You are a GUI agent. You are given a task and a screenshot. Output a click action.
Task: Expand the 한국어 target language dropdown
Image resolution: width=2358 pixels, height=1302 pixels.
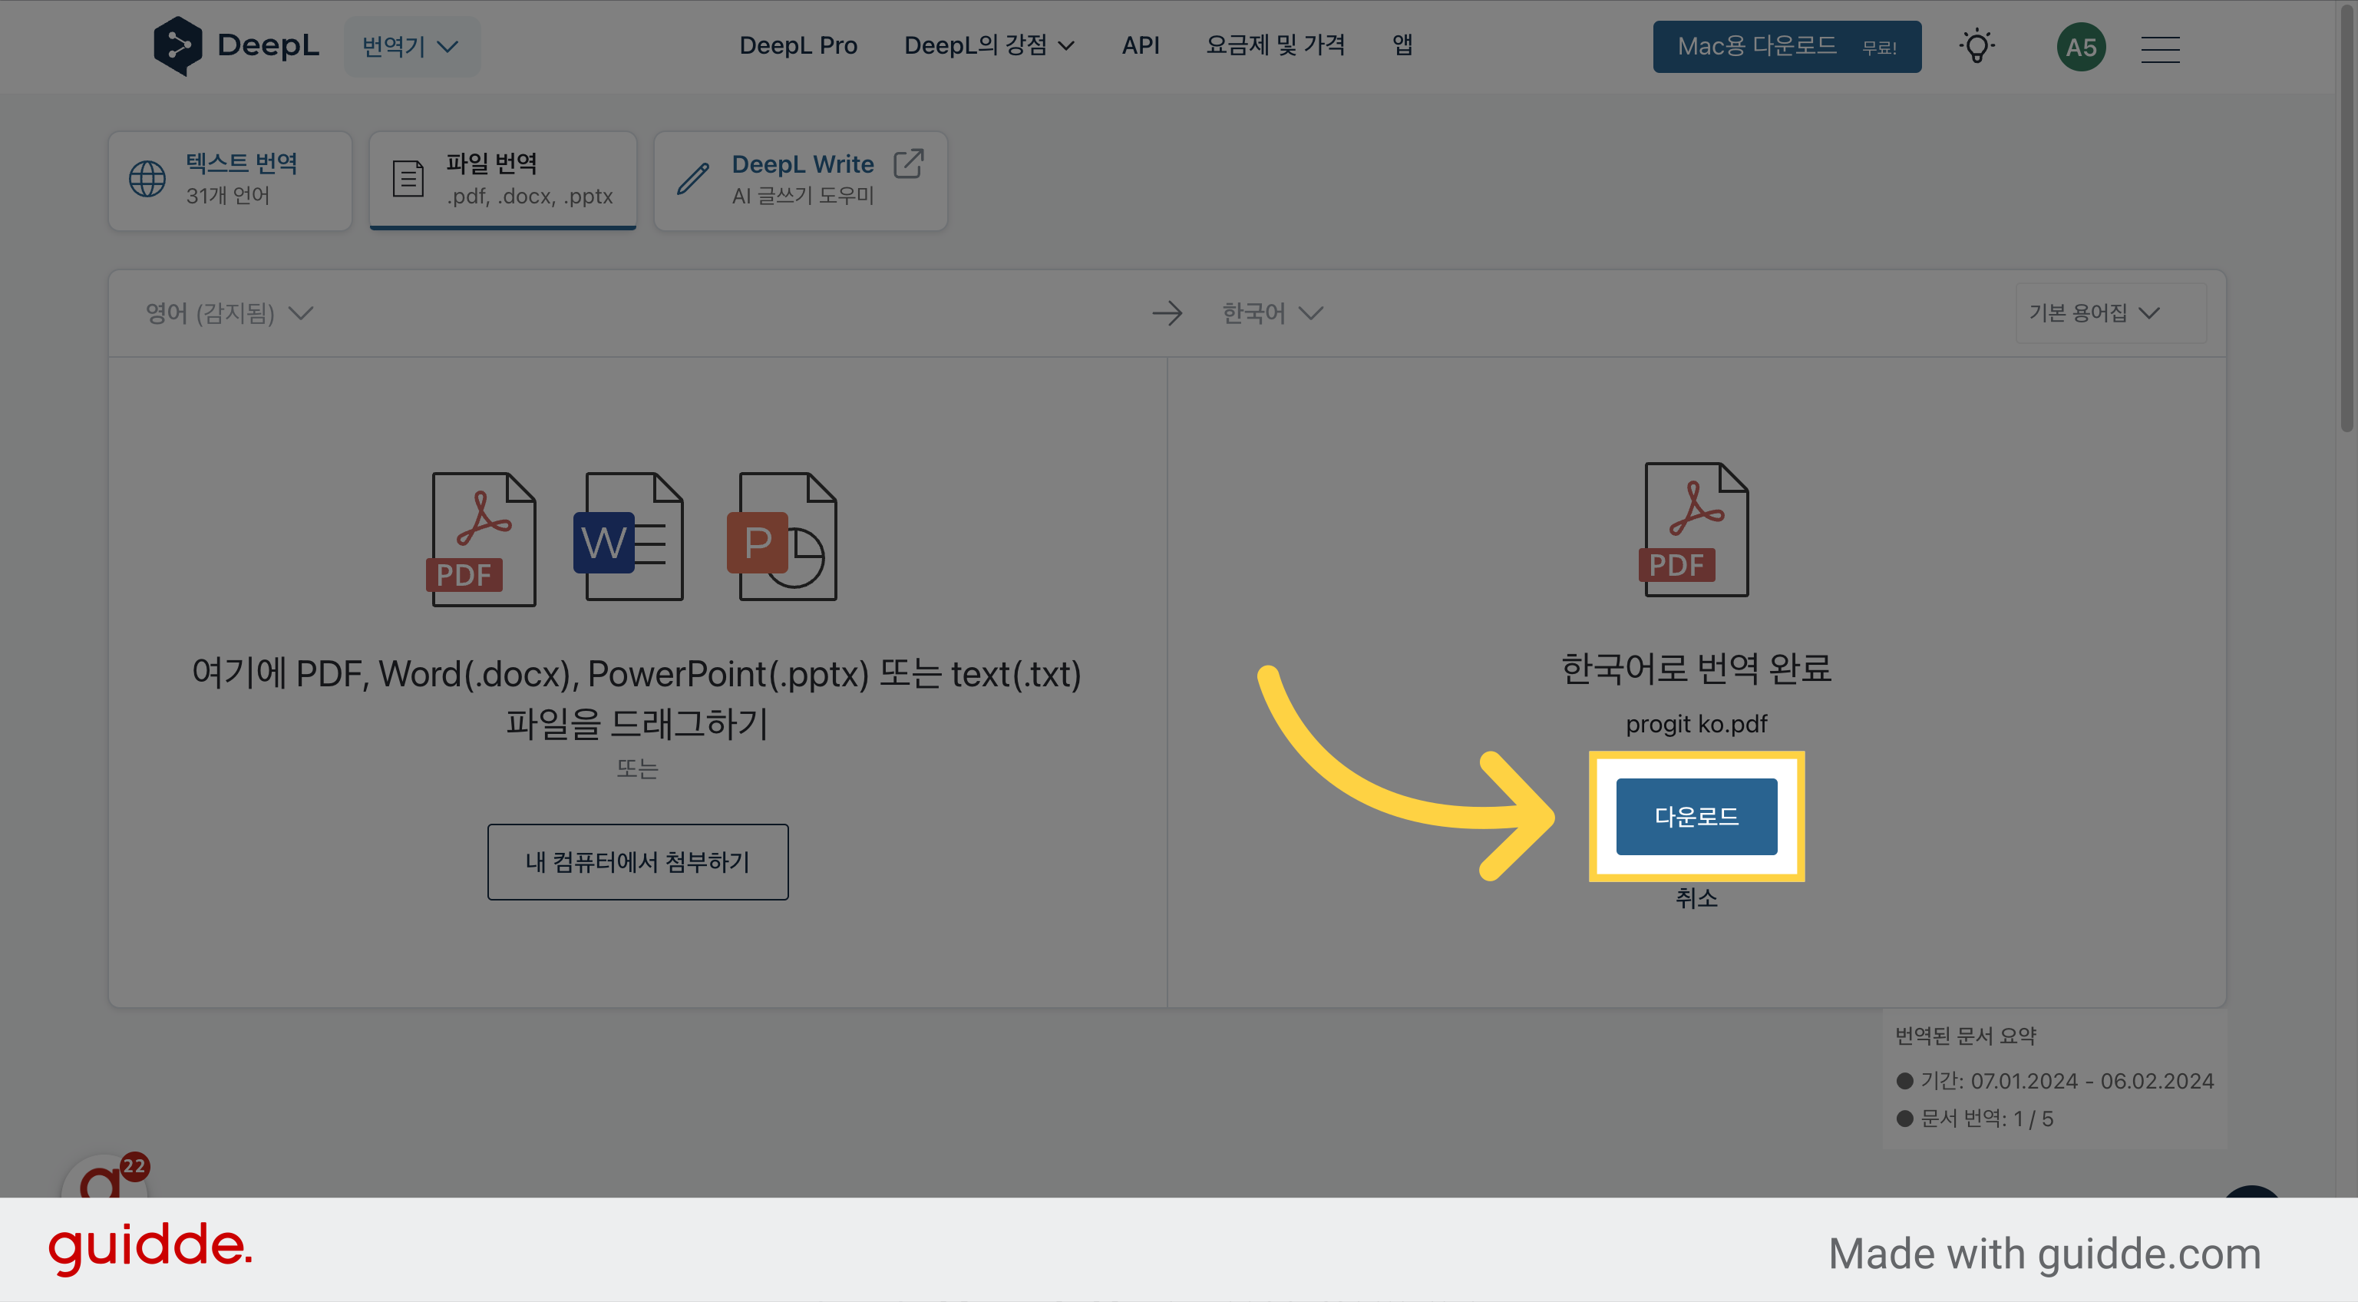[1273, 313]
